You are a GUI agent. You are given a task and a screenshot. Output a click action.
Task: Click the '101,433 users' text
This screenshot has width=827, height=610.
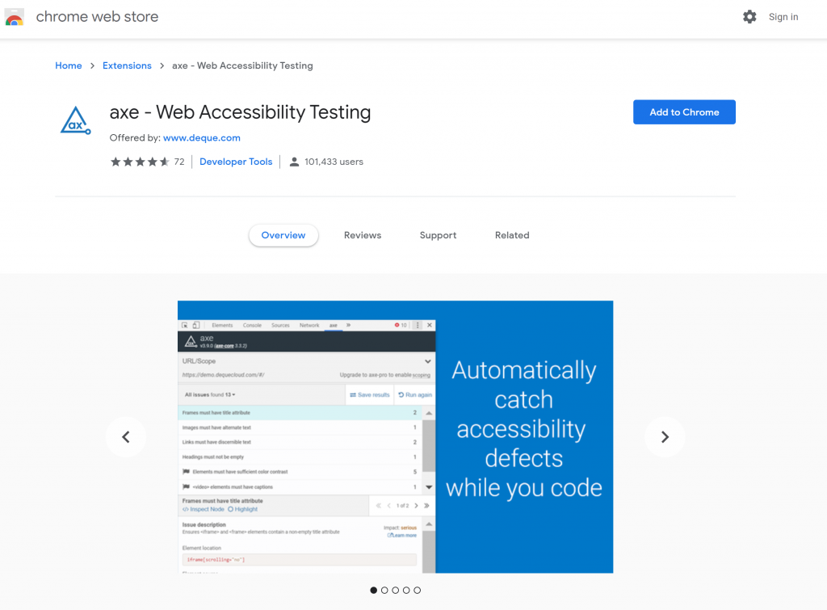[334, 162]
